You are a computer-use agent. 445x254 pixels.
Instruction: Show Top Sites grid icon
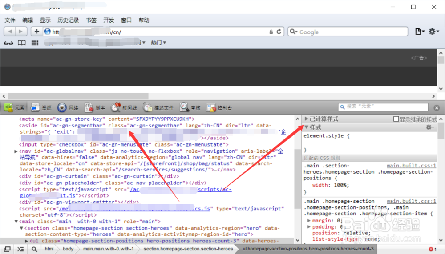pos(35,43)
